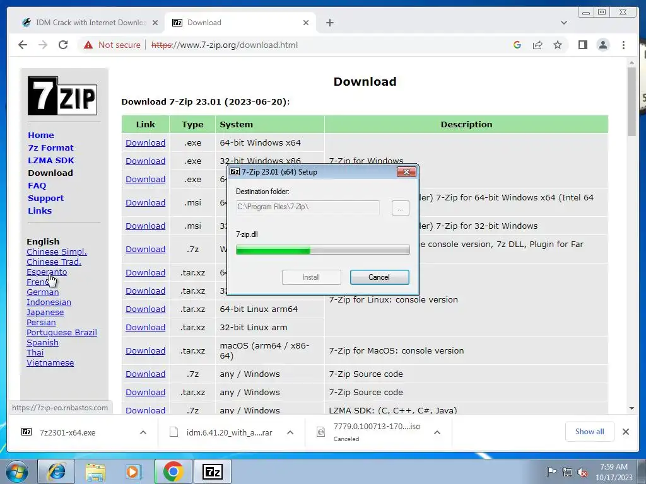Download the 64-bit Linux arm64 tar.xz
646x484 pixels.
pos(146,309)
